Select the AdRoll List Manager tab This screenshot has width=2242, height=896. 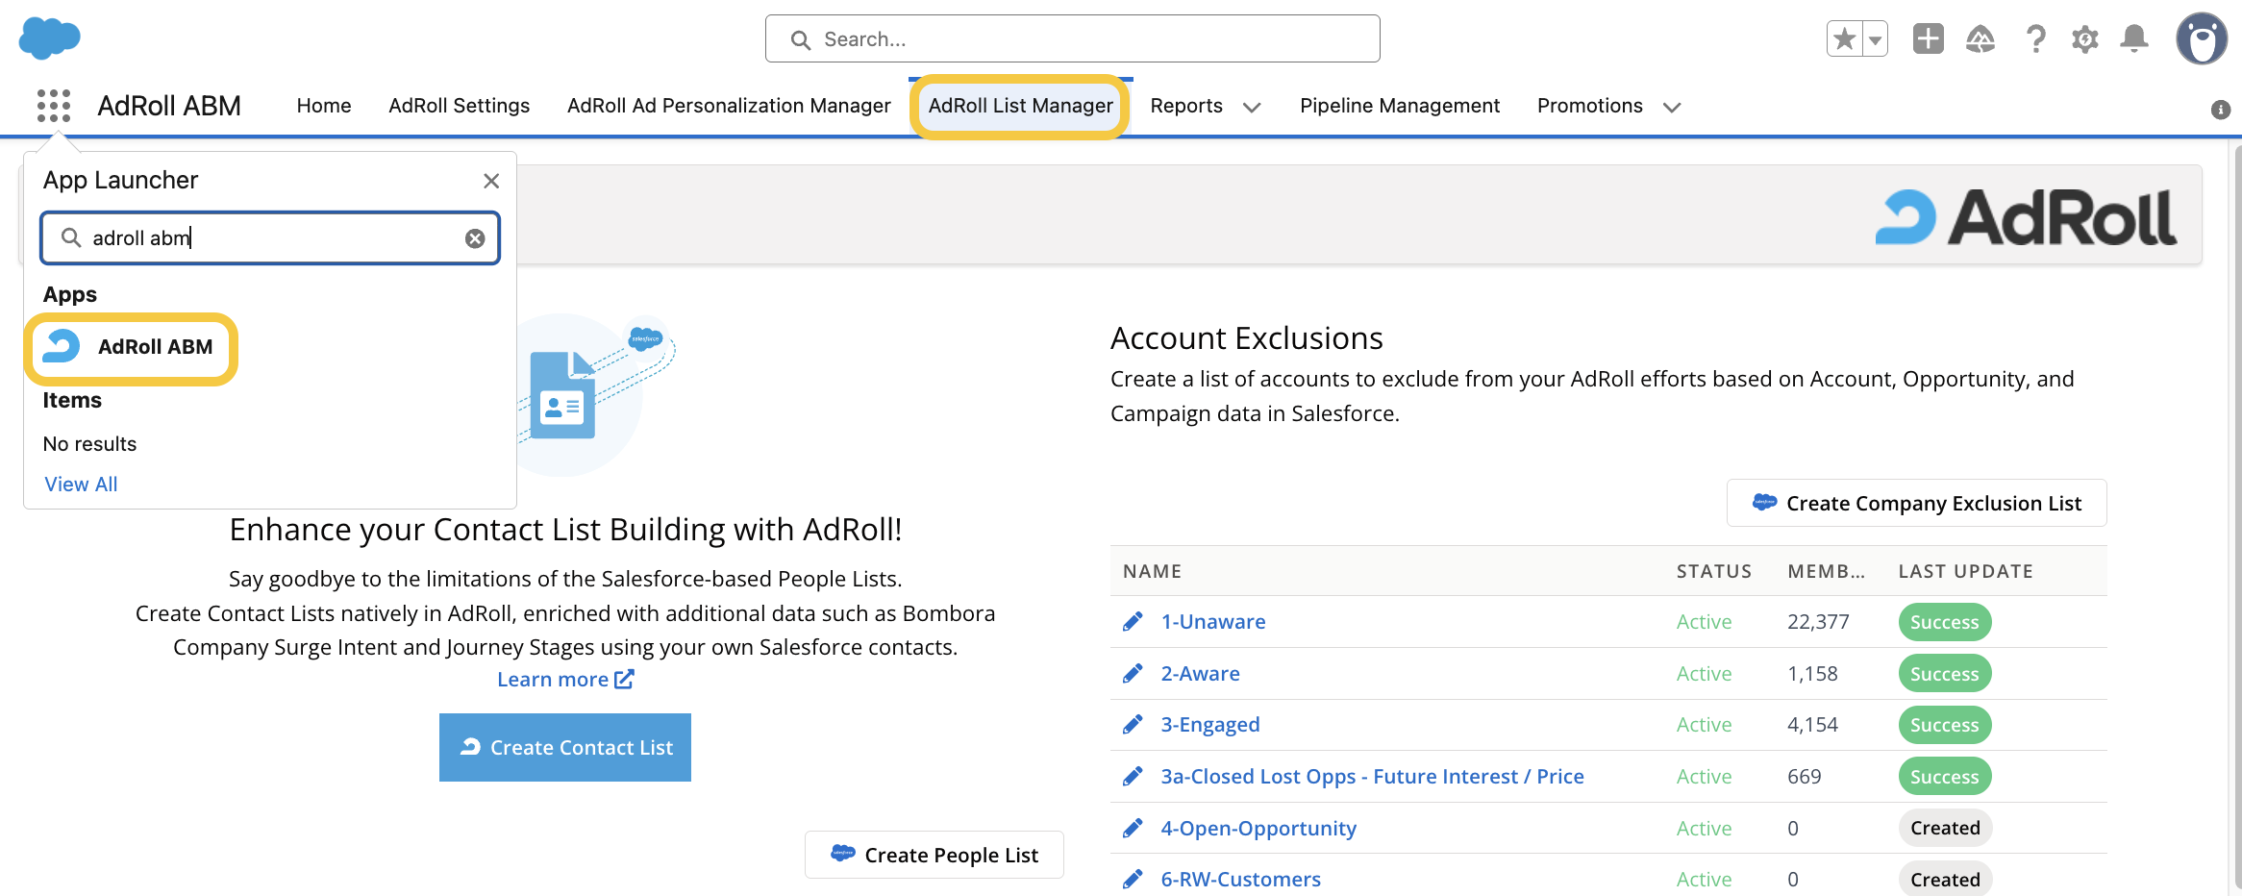point(1020,106)
